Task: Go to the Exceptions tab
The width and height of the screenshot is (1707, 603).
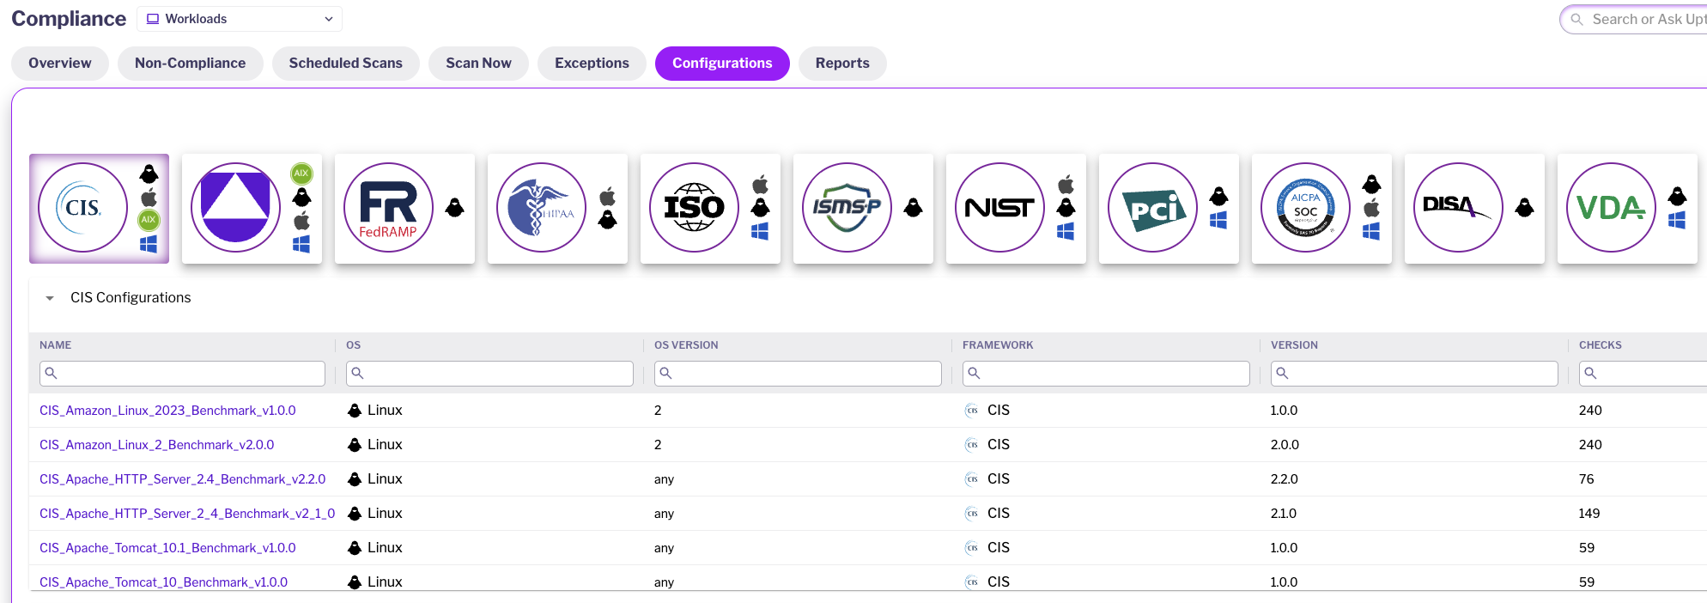Action: 592,64
